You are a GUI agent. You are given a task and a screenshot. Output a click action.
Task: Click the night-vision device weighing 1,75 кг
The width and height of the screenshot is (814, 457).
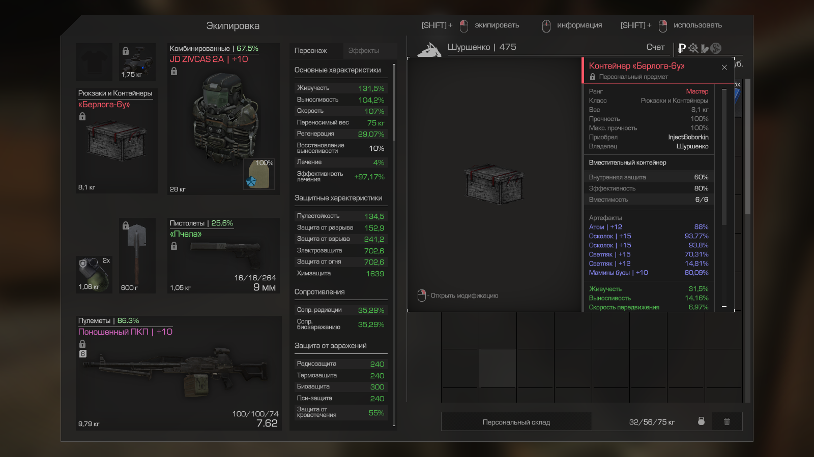137,61
